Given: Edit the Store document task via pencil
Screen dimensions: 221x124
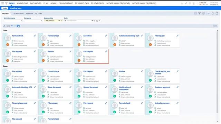Looking at the screenshot, I should pyautogui.click(x=70, y=87).
